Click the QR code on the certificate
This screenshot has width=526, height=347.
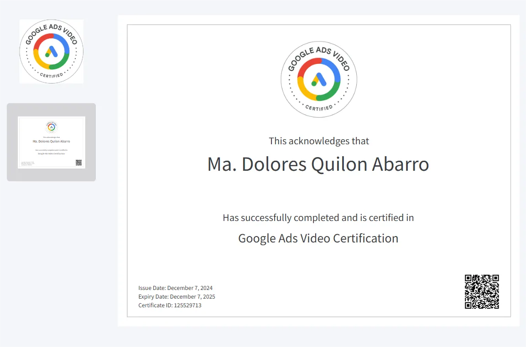tap(482, 292)
